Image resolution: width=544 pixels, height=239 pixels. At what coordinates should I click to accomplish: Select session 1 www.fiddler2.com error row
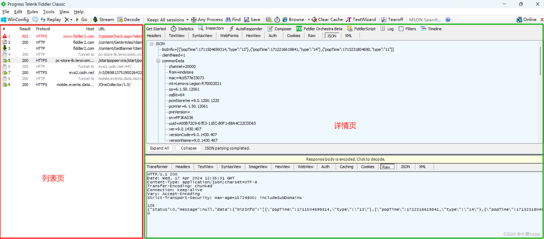(x=72, y=36)
